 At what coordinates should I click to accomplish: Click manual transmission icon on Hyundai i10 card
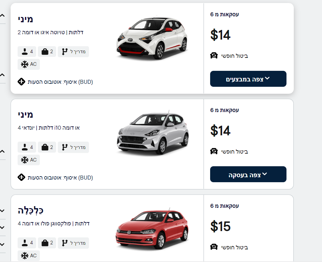click(x=65, y=147)
